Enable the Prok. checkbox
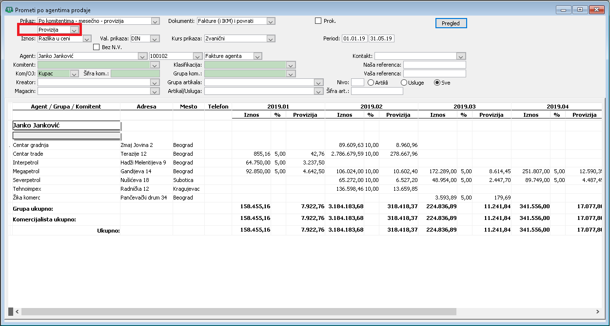The width and height of the screenshot is (610, 326). tap(318, 21)
